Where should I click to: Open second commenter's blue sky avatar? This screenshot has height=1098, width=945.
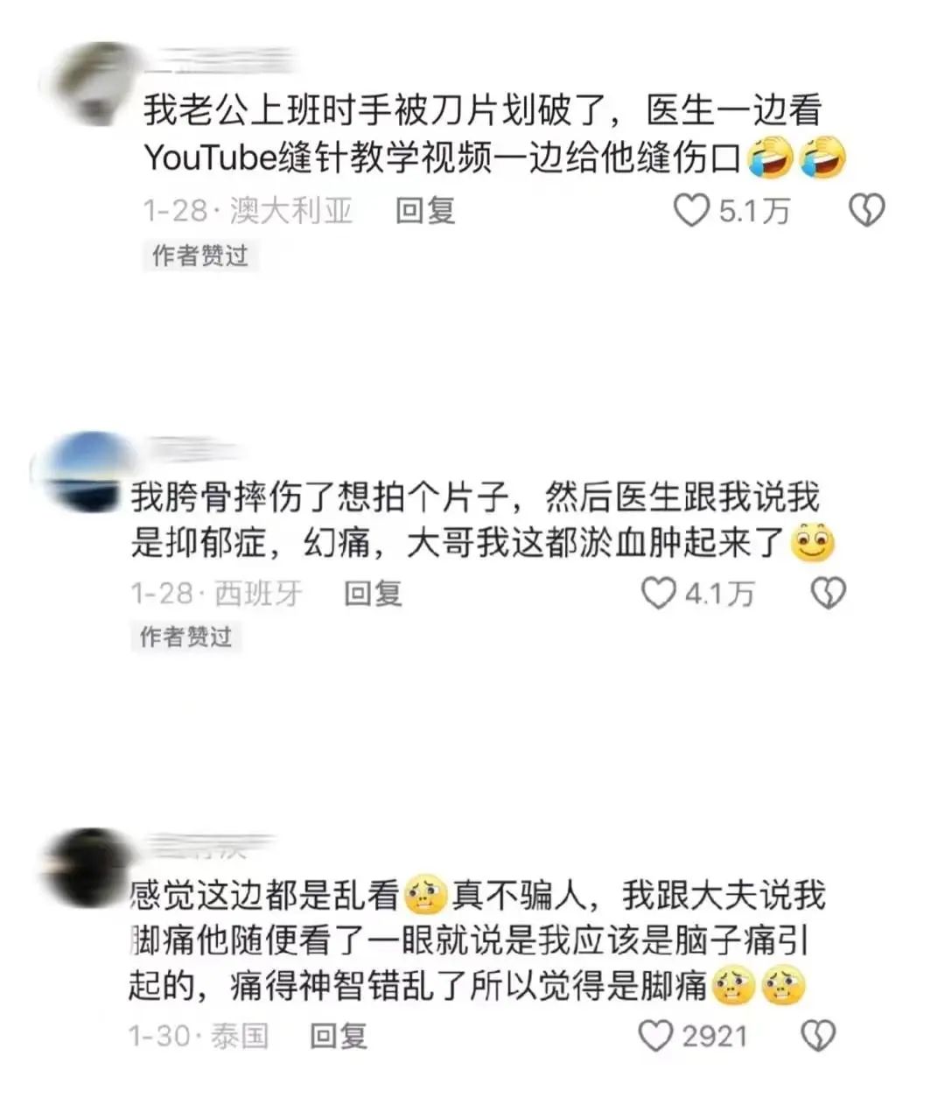[80, 470]
